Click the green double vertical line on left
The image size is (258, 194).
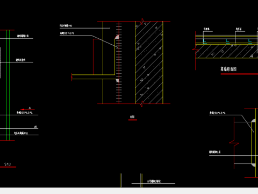pyautogui.click(x=8, y=85)
